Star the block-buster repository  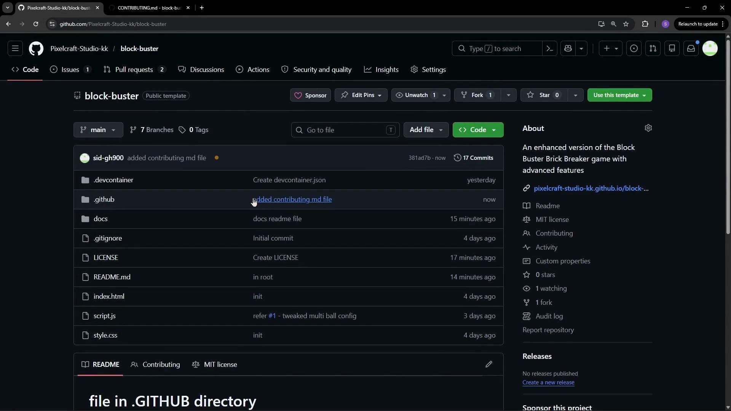point(544,95)
